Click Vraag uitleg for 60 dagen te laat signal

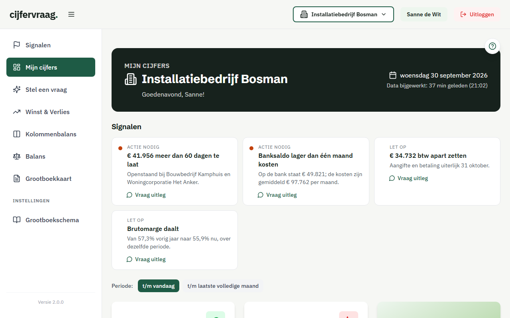tap(146, 195)
